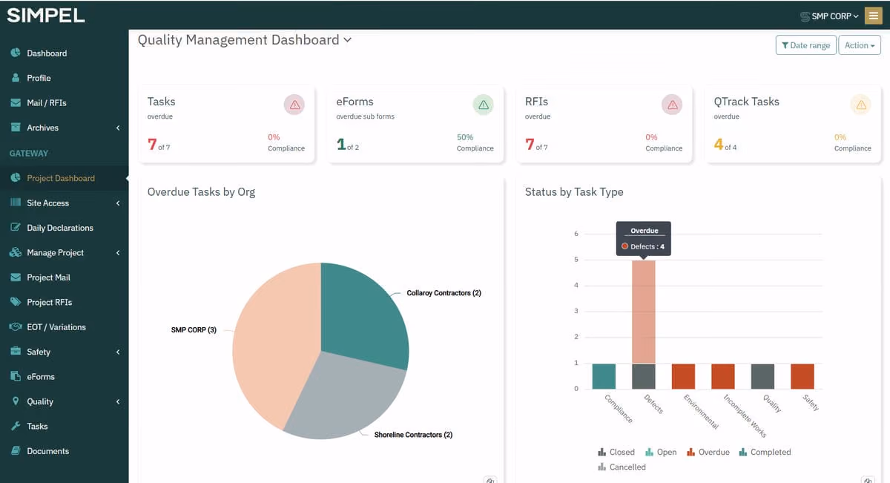Click the GATEWAY section heading
The image size is (890, 483).
28,154
